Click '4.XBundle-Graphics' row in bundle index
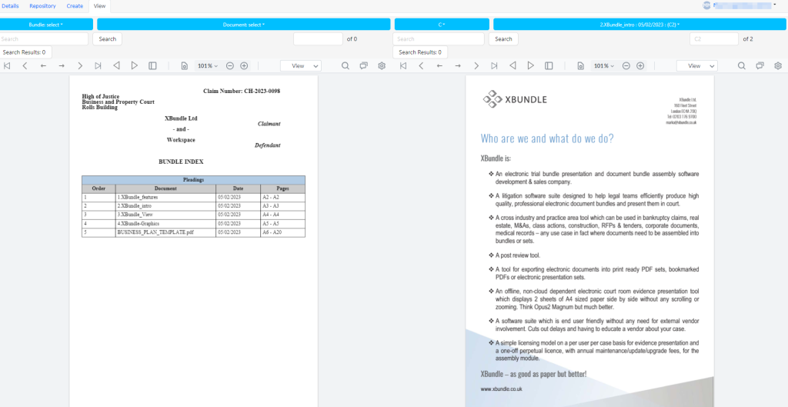The width and height of the screenshot is (788, 407). click(x=193, y=224)
